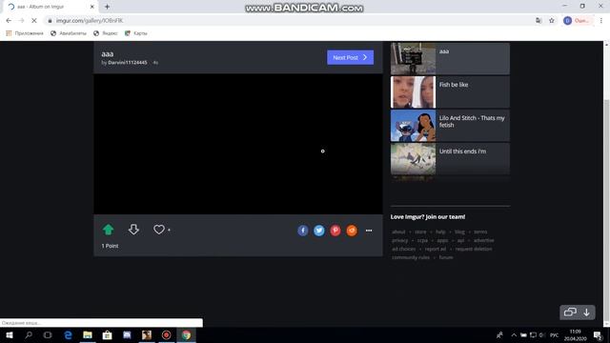
Task: Open the Авиабилеты bookmark
Action: point(69,33)
